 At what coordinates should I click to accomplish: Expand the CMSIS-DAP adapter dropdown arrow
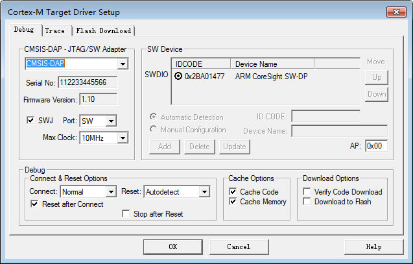click(123, 64)
